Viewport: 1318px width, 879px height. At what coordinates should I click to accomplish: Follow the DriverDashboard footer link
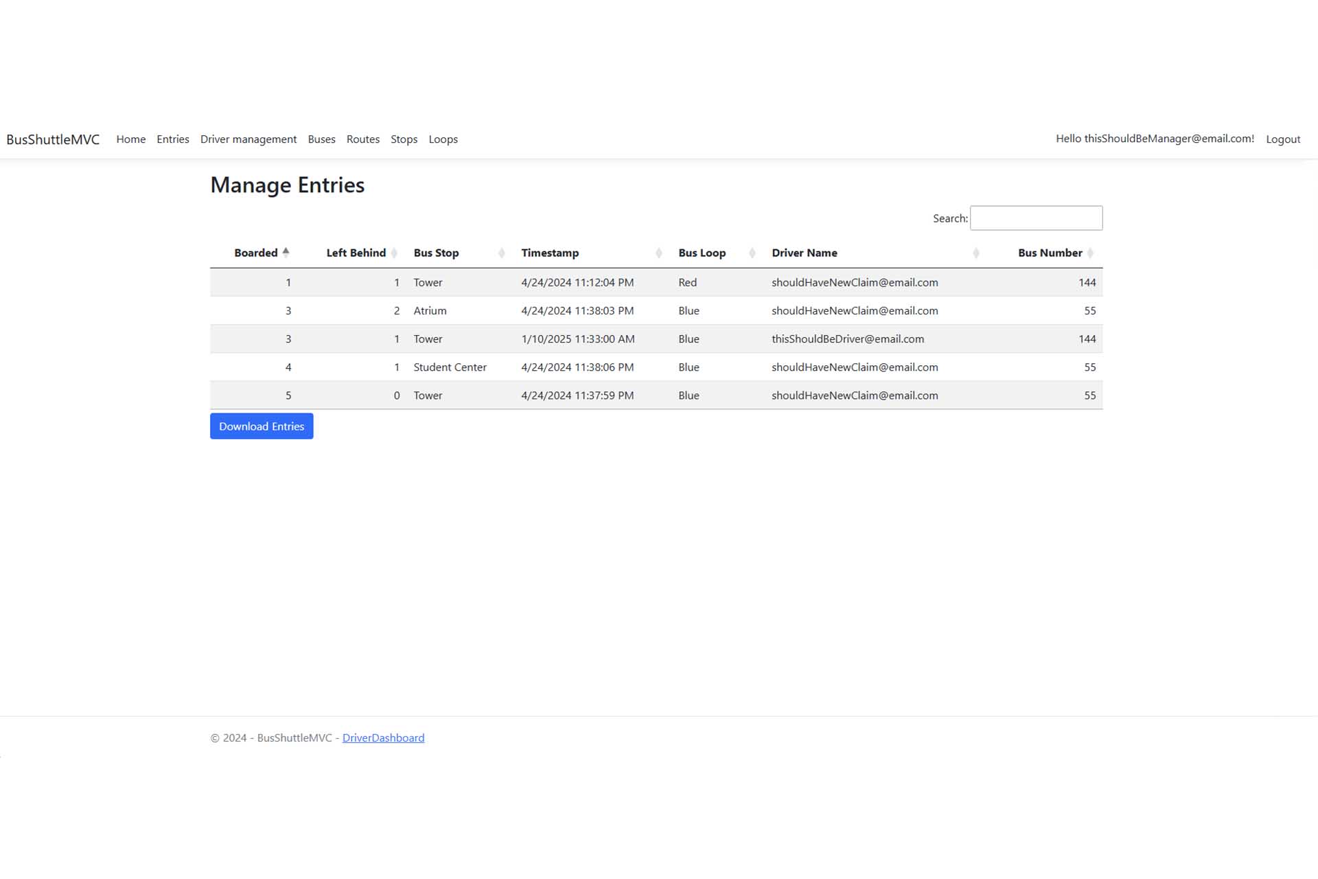point(383,738)
